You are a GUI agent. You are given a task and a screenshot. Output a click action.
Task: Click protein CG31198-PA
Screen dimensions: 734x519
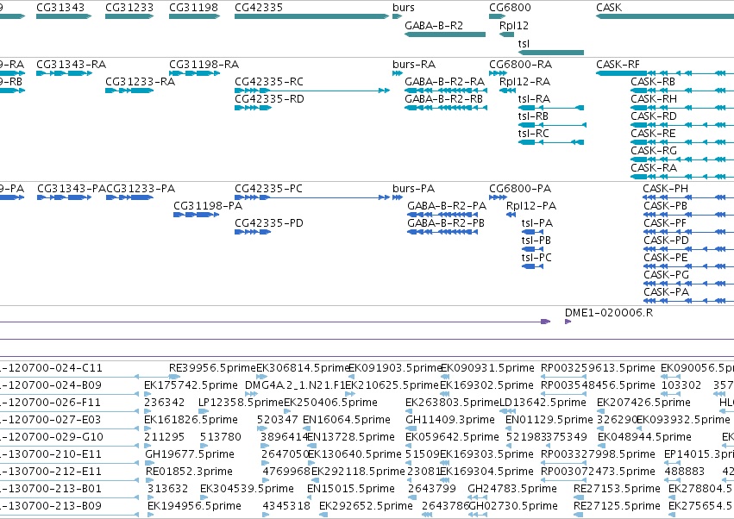coord(196,215)
